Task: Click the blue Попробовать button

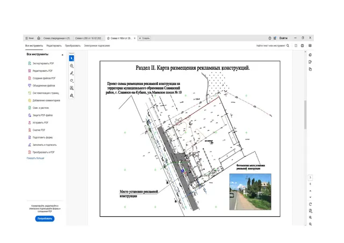Action: coord(45,218)
